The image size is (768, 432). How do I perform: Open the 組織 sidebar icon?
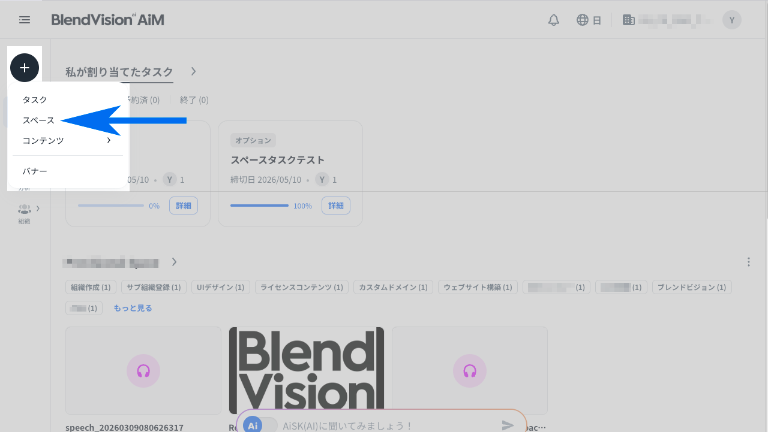[24, 213]
